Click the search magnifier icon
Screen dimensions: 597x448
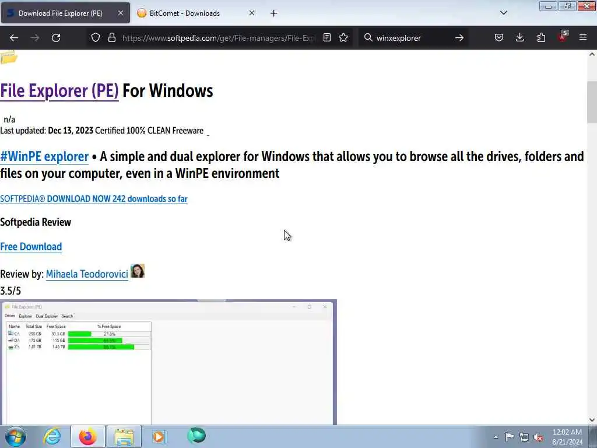[x=368, y=38]
